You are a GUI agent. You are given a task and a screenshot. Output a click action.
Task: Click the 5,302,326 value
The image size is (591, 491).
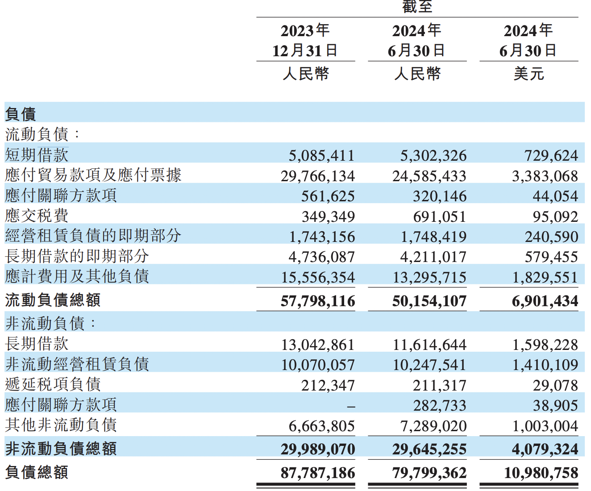point(433,156)
